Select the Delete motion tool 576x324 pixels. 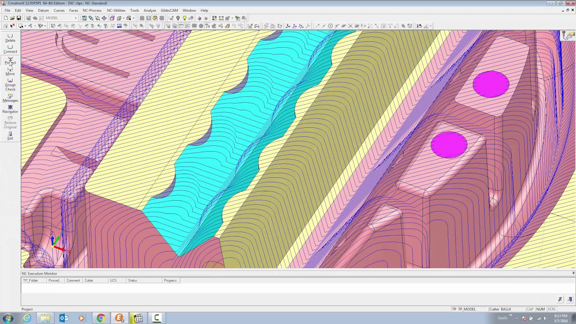[10, 38]
